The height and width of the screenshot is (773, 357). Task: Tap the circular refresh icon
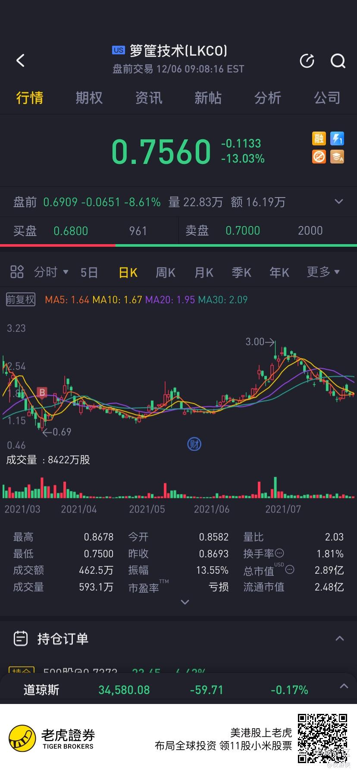[x=307, y=61]
